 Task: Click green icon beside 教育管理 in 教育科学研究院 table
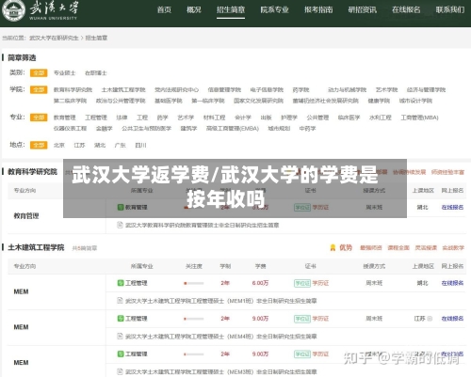121,207
